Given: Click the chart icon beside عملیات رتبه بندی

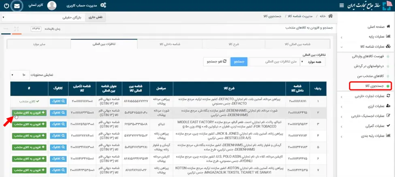Looking at the screenshot, I should [388, 135].
